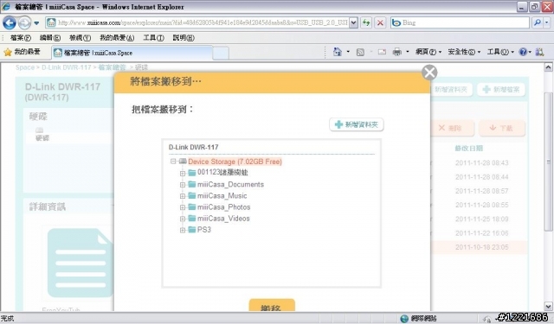
Task: Expand the miiiCasa_Videos folder node
Action: pyautogui.click(x=183, y=219)
